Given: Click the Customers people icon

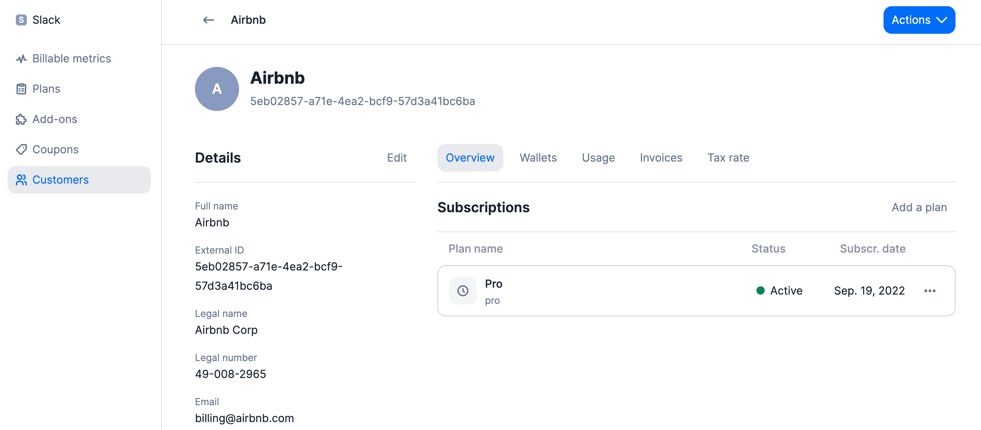Looking at the screenshot, I should click(21, 180).
